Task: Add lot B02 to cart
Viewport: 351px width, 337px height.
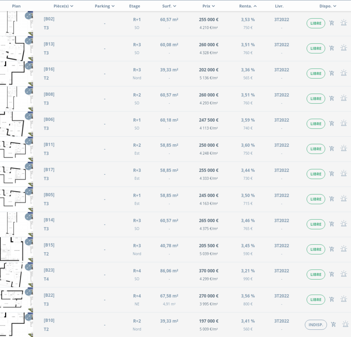Action: click(x=332, y=23)
